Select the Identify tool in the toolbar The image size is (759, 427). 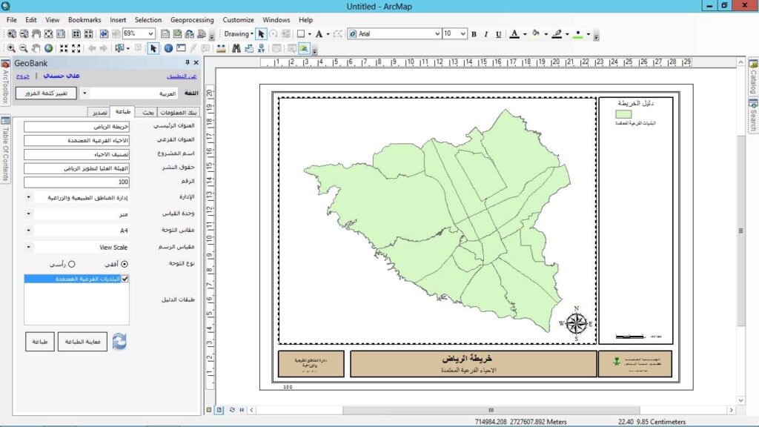click(168, 48)
